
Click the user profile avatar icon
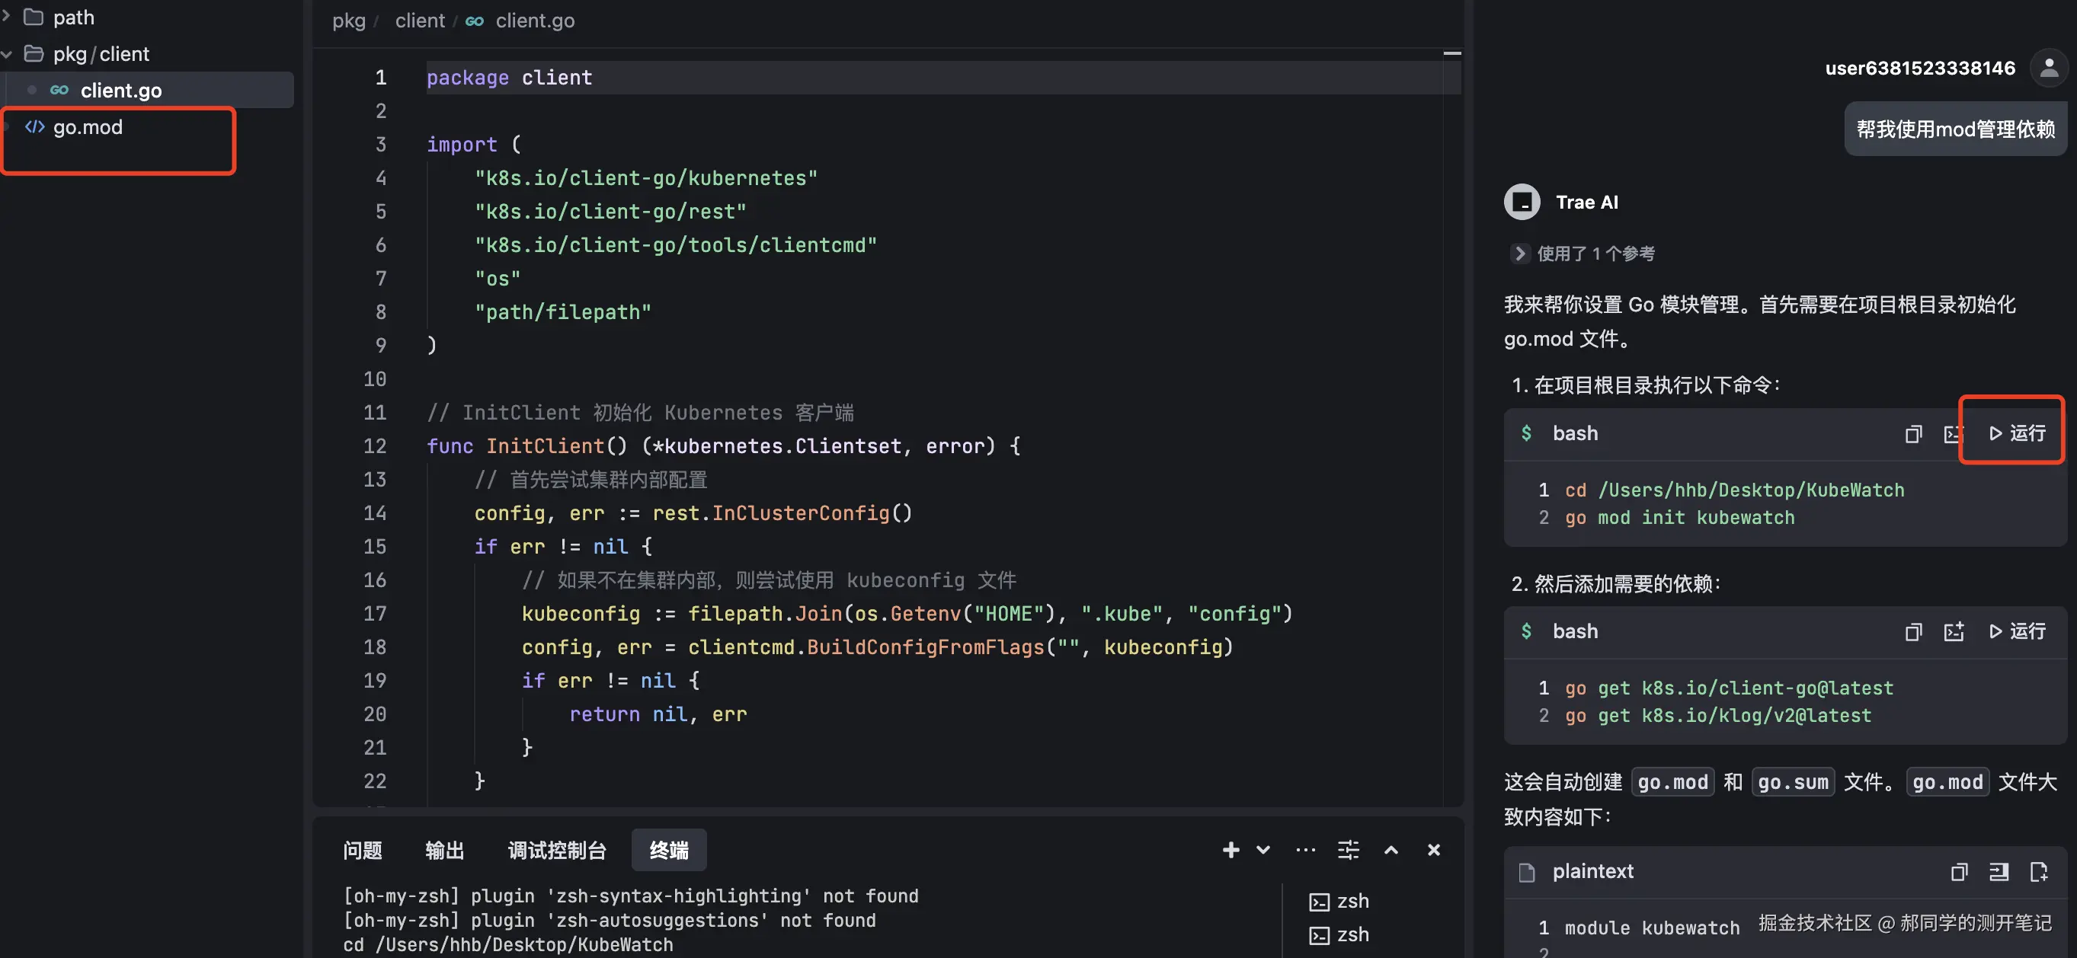click(x=2048, y=69)
